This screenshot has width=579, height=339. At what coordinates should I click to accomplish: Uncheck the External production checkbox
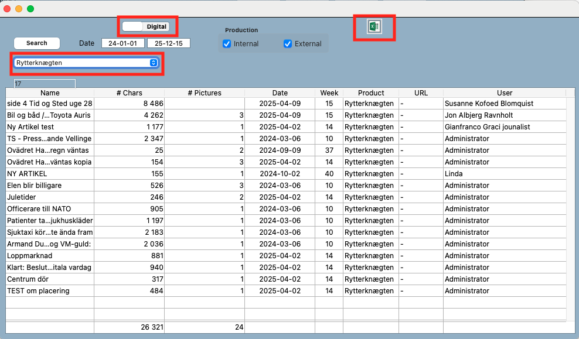coord(288,44)
